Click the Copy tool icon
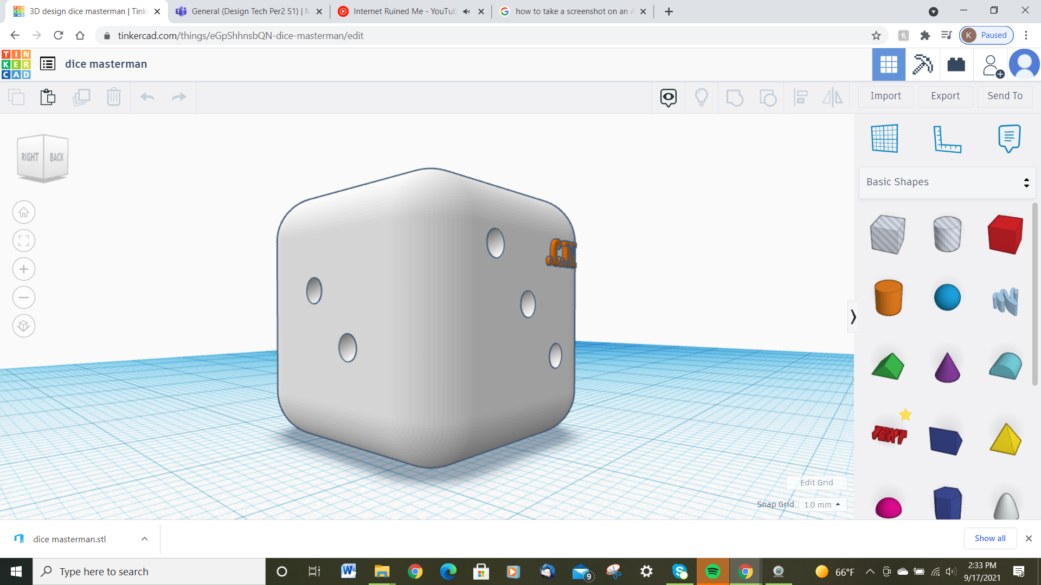Viewport: 1041px width, 585px height. tap(17, 97)
